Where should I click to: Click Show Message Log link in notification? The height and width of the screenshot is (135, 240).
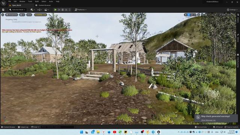[208, 120]
